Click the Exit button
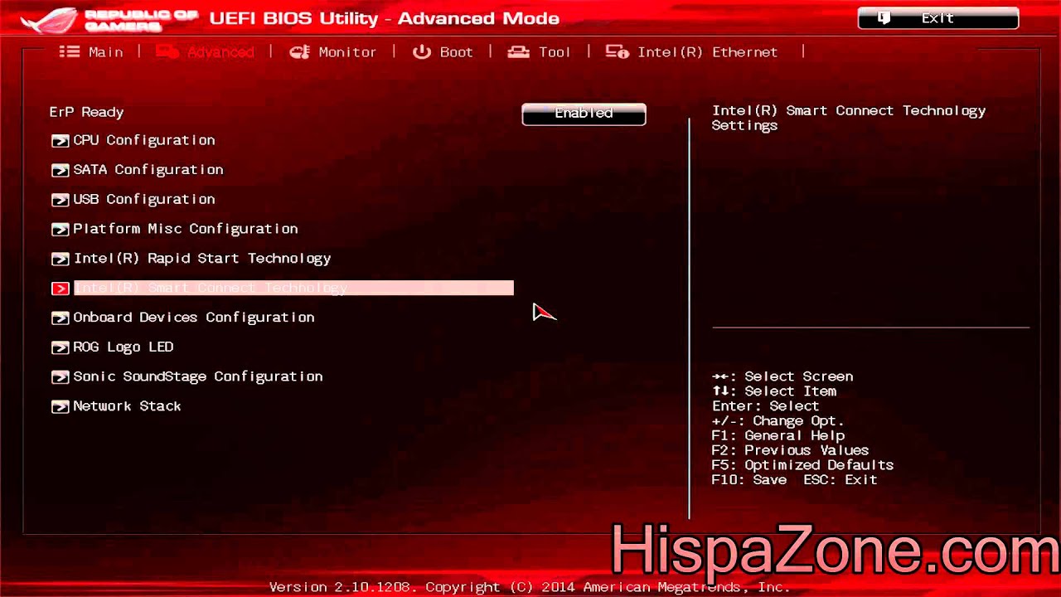The width and height of the screenshot is (1061, 597). pyautogui.click(x=938, y=18)
